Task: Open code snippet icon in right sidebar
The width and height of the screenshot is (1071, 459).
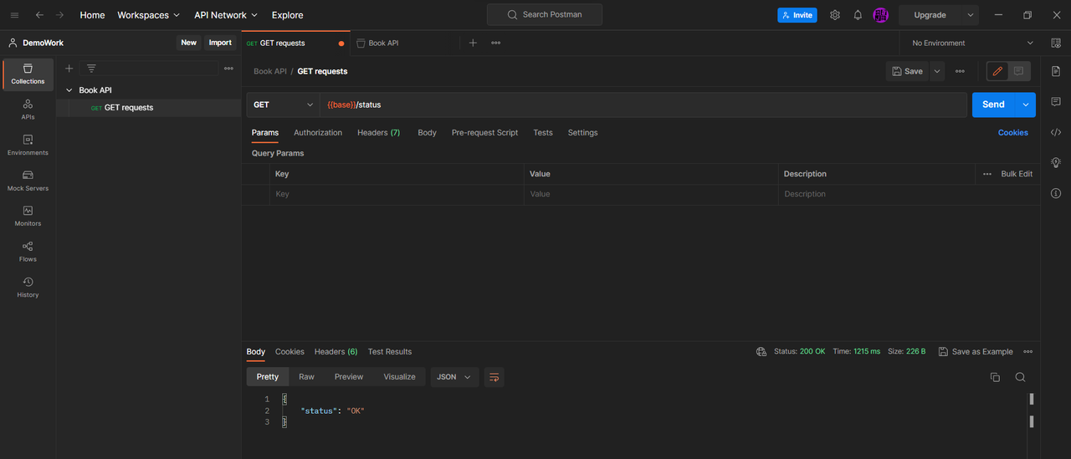Action: [x=1056, y=132]
